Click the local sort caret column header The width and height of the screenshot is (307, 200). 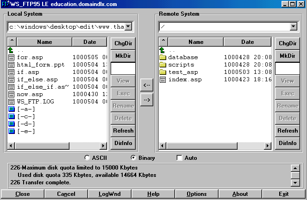click(12, 42)
